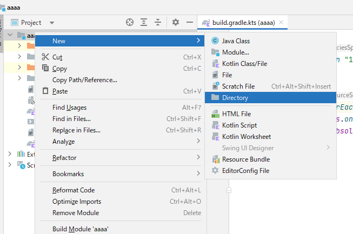Click the HTML File icon

[x=216, y=114]
